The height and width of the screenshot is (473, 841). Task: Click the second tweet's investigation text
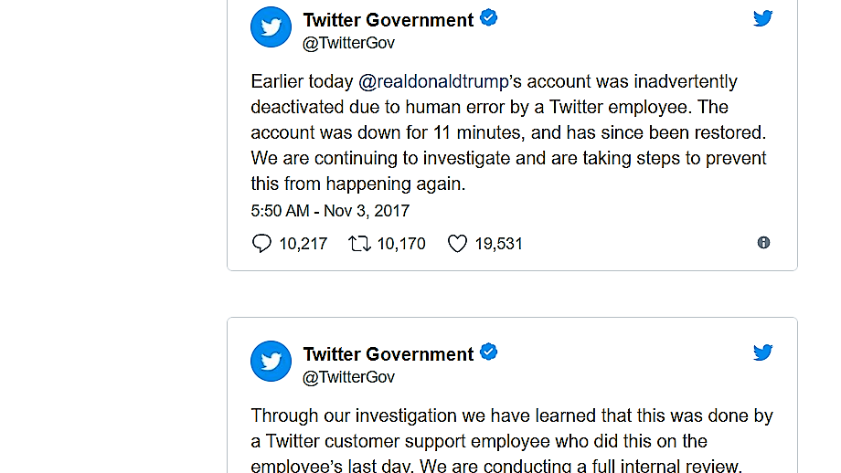512,441
